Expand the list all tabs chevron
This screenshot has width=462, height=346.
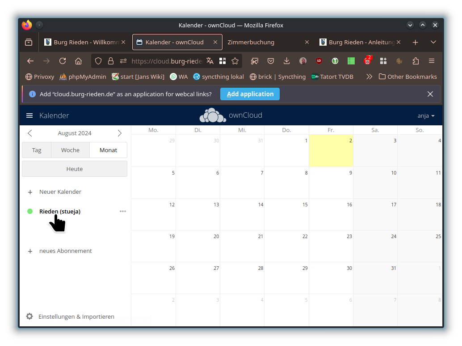[x=433, y=42]
